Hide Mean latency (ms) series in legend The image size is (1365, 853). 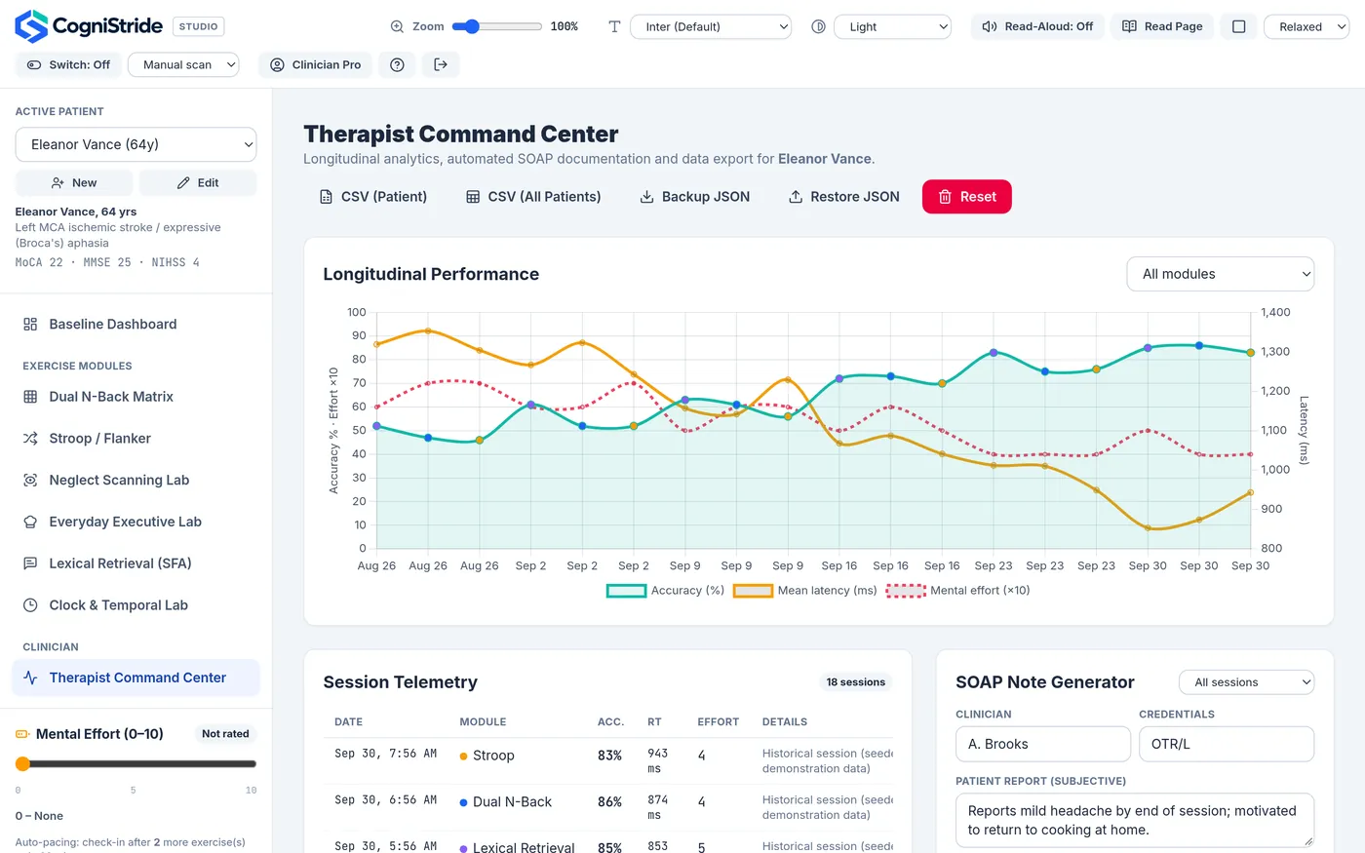(804, 590)
